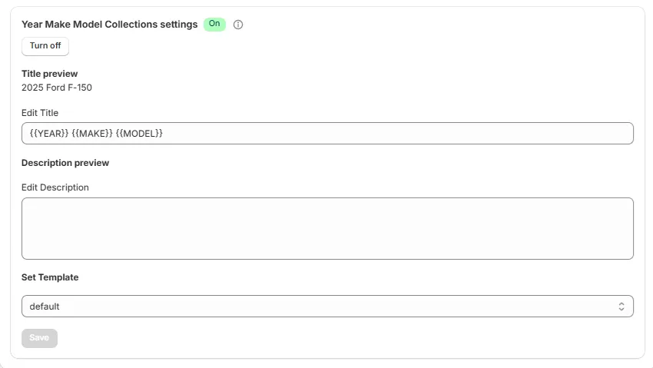Click the default value in template dropdown
Screen dimensions: 653x368
pos(45,307)
